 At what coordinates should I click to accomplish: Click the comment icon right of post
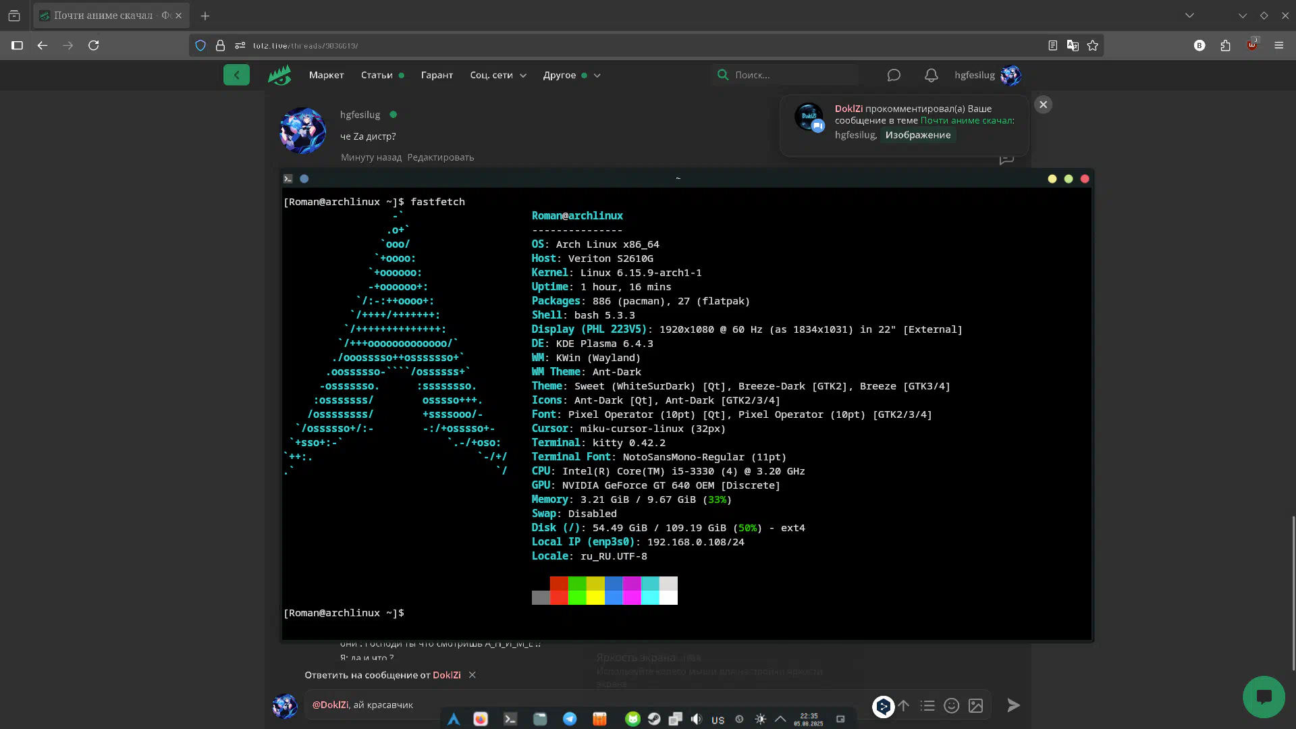[x=1006, y=159]
